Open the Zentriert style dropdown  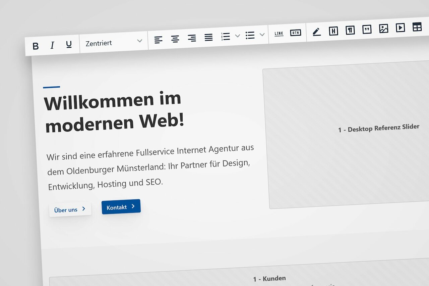click(x=114, y=42)
